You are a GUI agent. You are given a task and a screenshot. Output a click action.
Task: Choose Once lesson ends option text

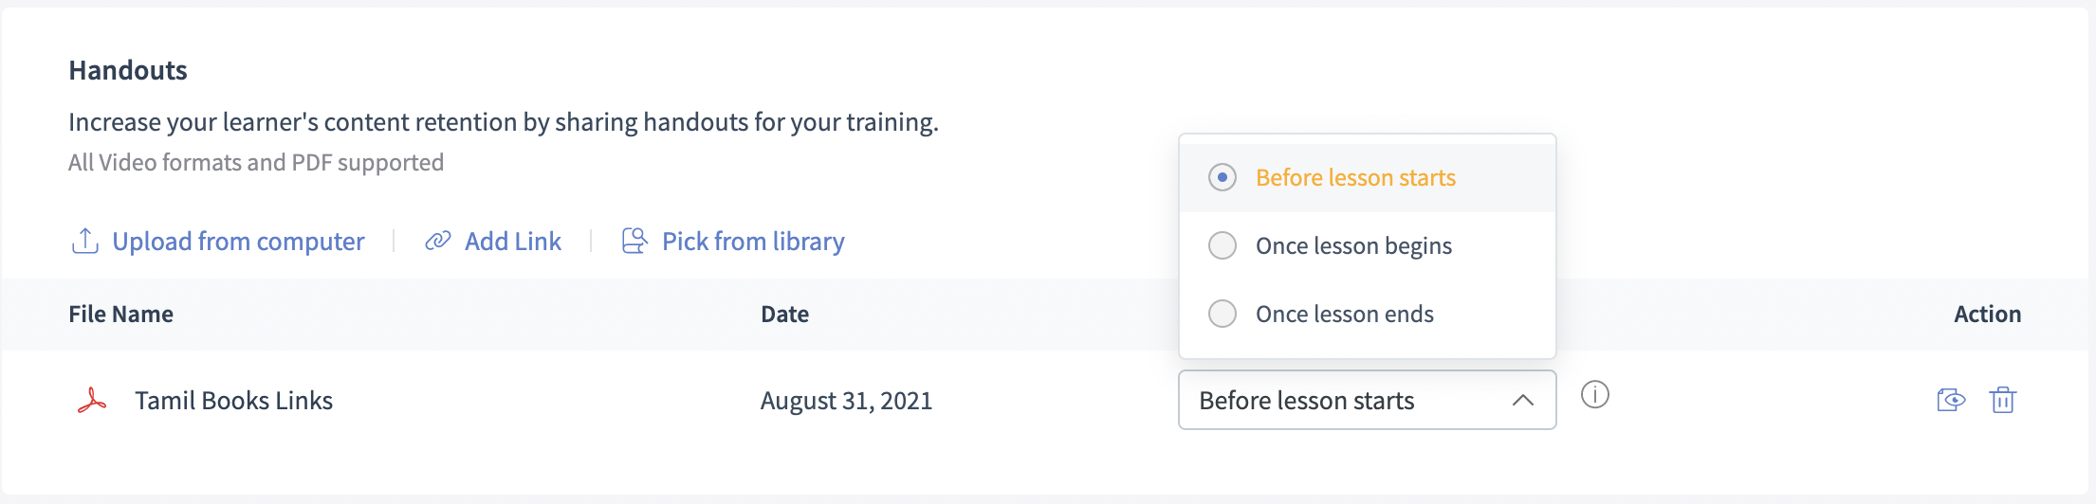(x=1344, y=314)
